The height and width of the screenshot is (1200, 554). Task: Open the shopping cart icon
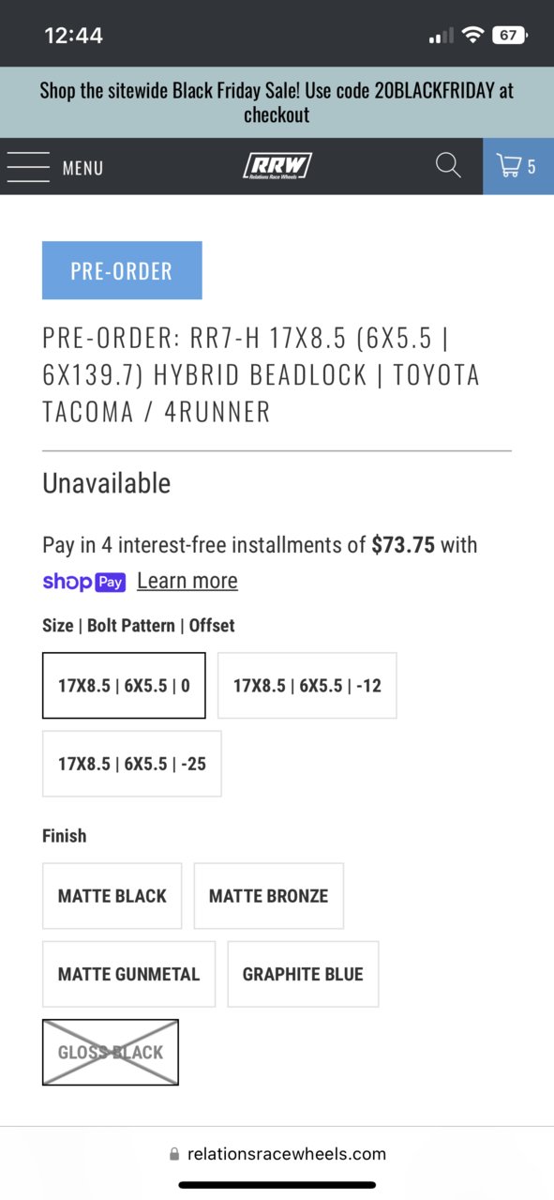point(517,167)
